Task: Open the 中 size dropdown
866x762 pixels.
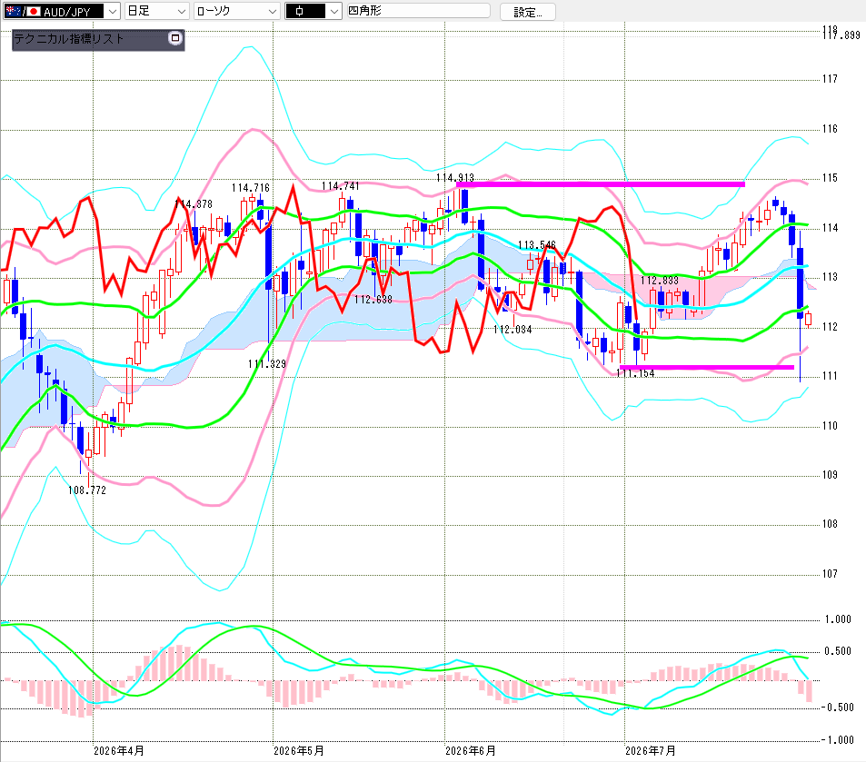Action: pos(314,11)
